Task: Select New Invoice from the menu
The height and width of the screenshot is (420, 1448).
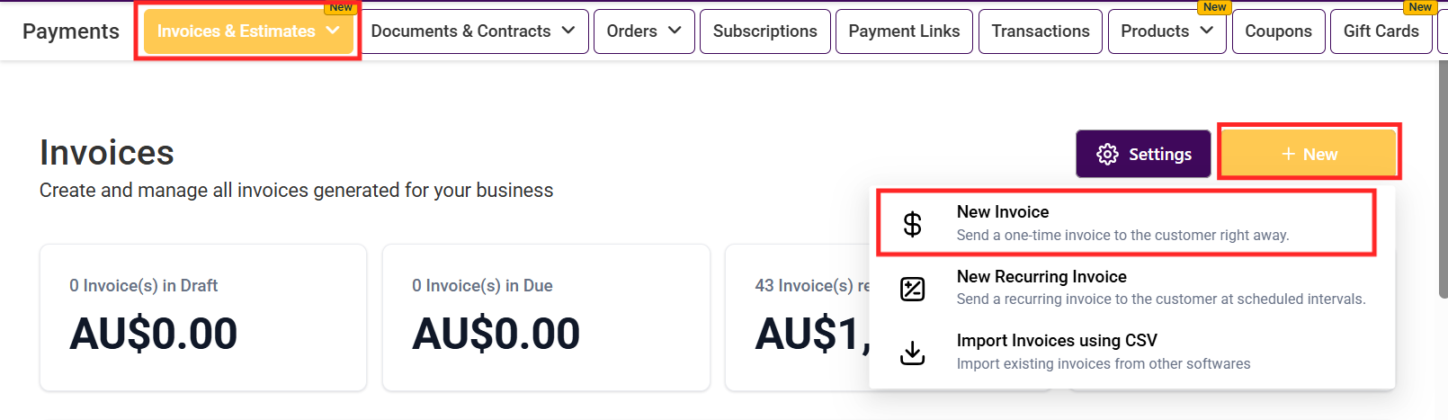Action: click(x=1003, y=212)
